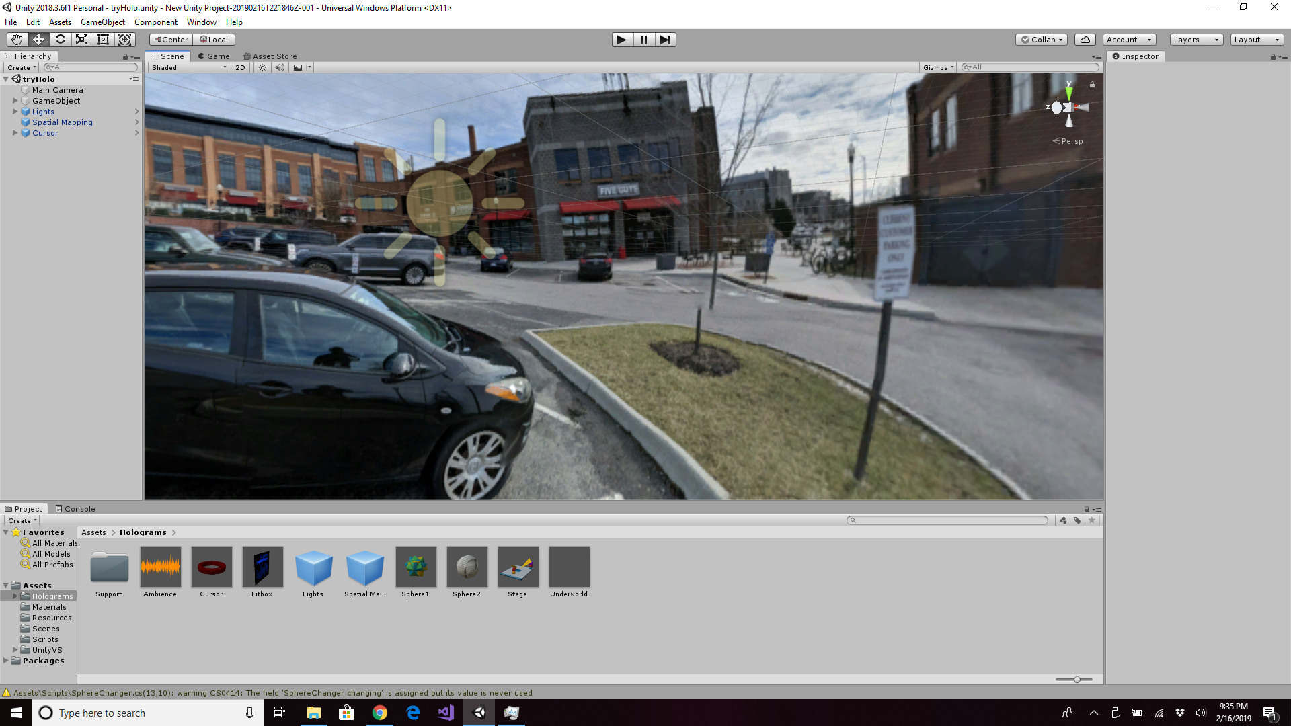Open the cloud Services icon
This screenshot has width=1291, height=726.
click(x=1085, y=40)
